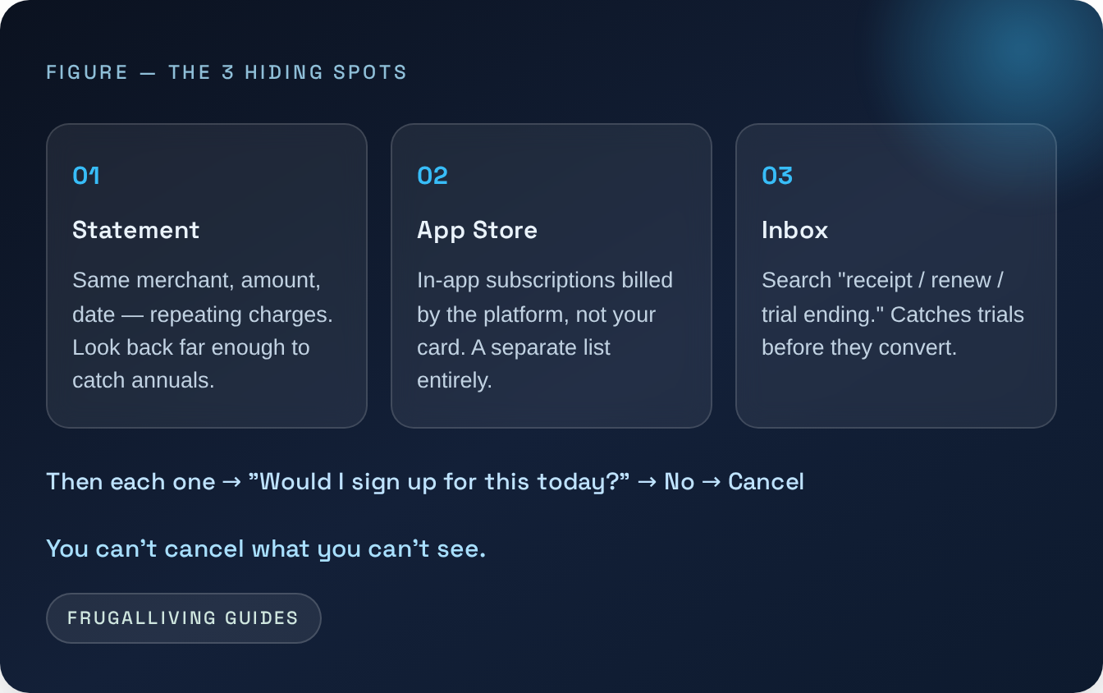
Task: Select the Inbox card heading
Action: (794, 230)
